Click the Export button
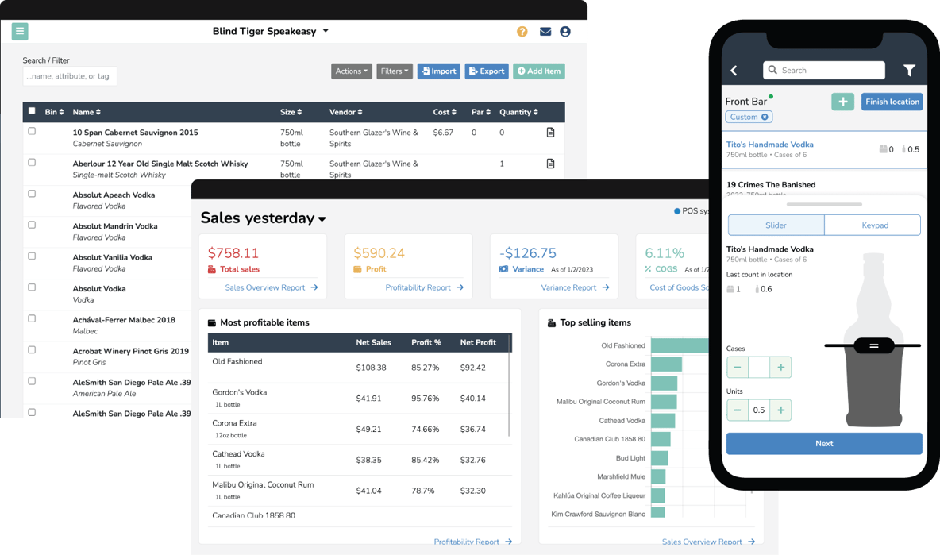Screen dimensions: 940x555 tap(487, 71)
